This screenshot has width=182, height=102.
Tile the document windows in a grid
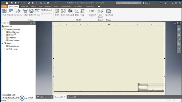41,97
